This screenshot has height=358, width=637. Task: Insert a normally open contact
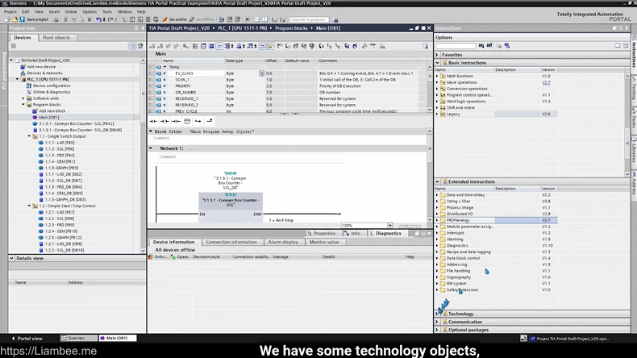[x=154, y=121]
